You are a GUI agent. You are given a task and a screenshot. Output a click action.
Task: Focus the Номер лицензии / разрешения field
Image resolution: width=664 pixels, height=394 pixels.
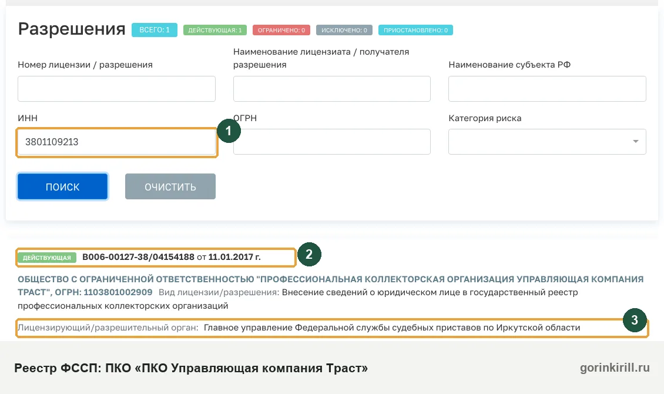point(116,89)
